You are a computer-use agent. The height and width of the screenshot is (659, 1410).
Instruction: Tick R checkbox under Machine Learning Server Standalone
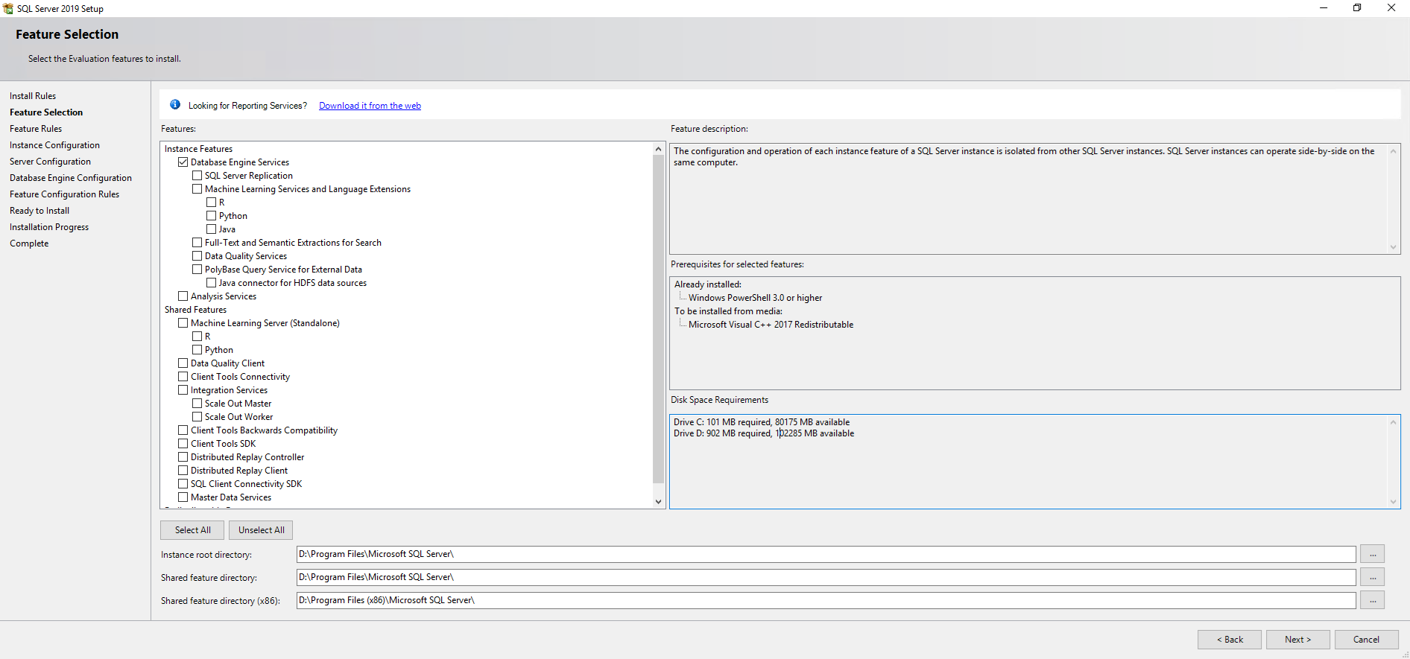(197, 336)
